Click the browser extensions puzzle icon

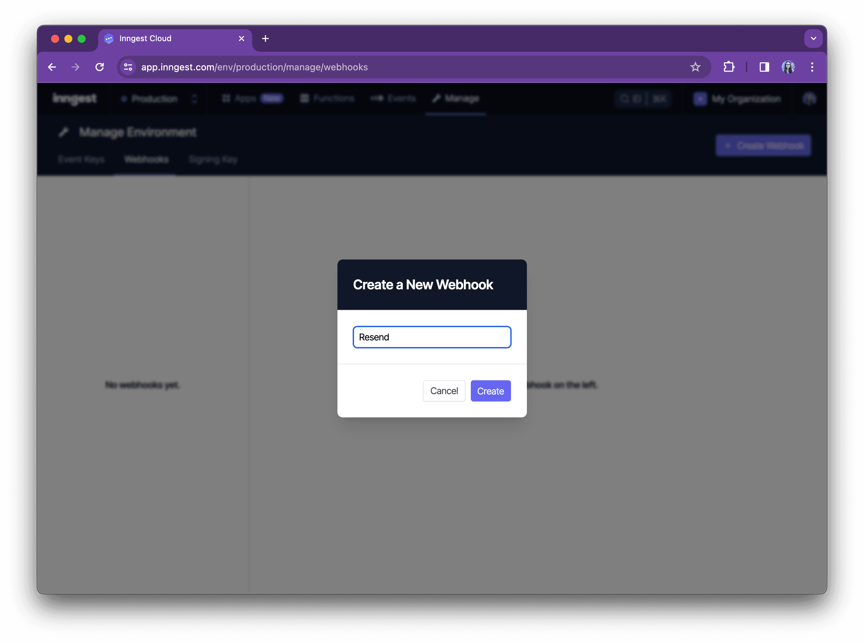pos(729,67)
